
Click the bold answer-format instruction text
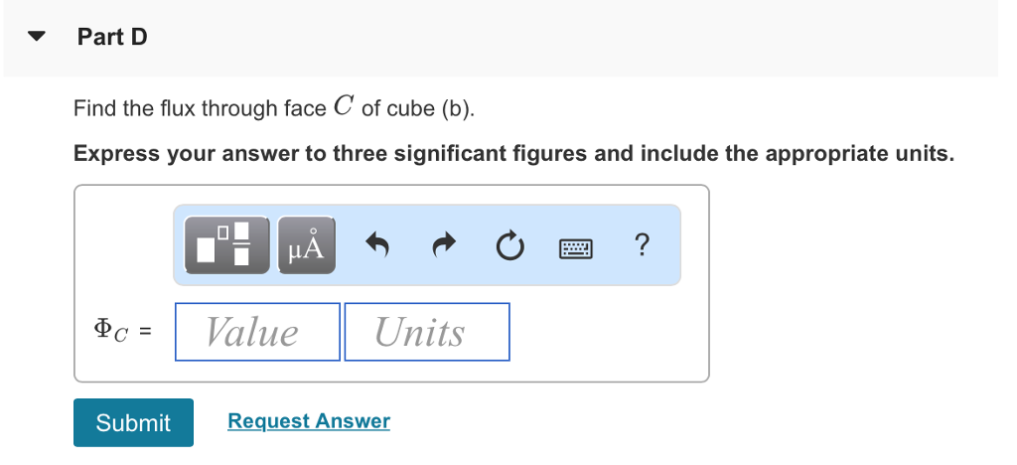513,154
